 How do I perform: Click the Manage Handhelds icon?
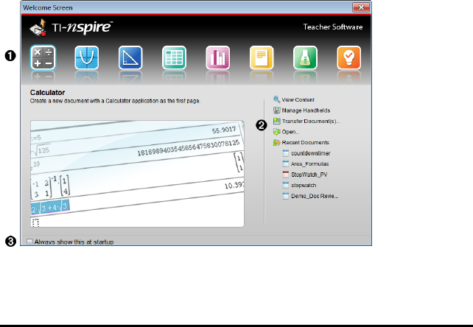tap(276, 110)
